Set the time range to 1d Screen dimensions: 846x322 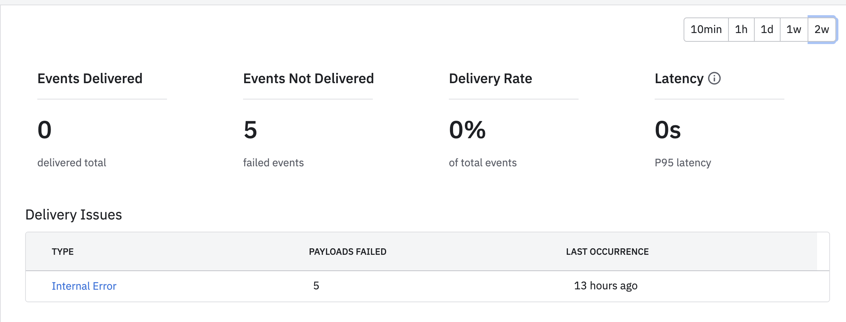click(767, 29)
